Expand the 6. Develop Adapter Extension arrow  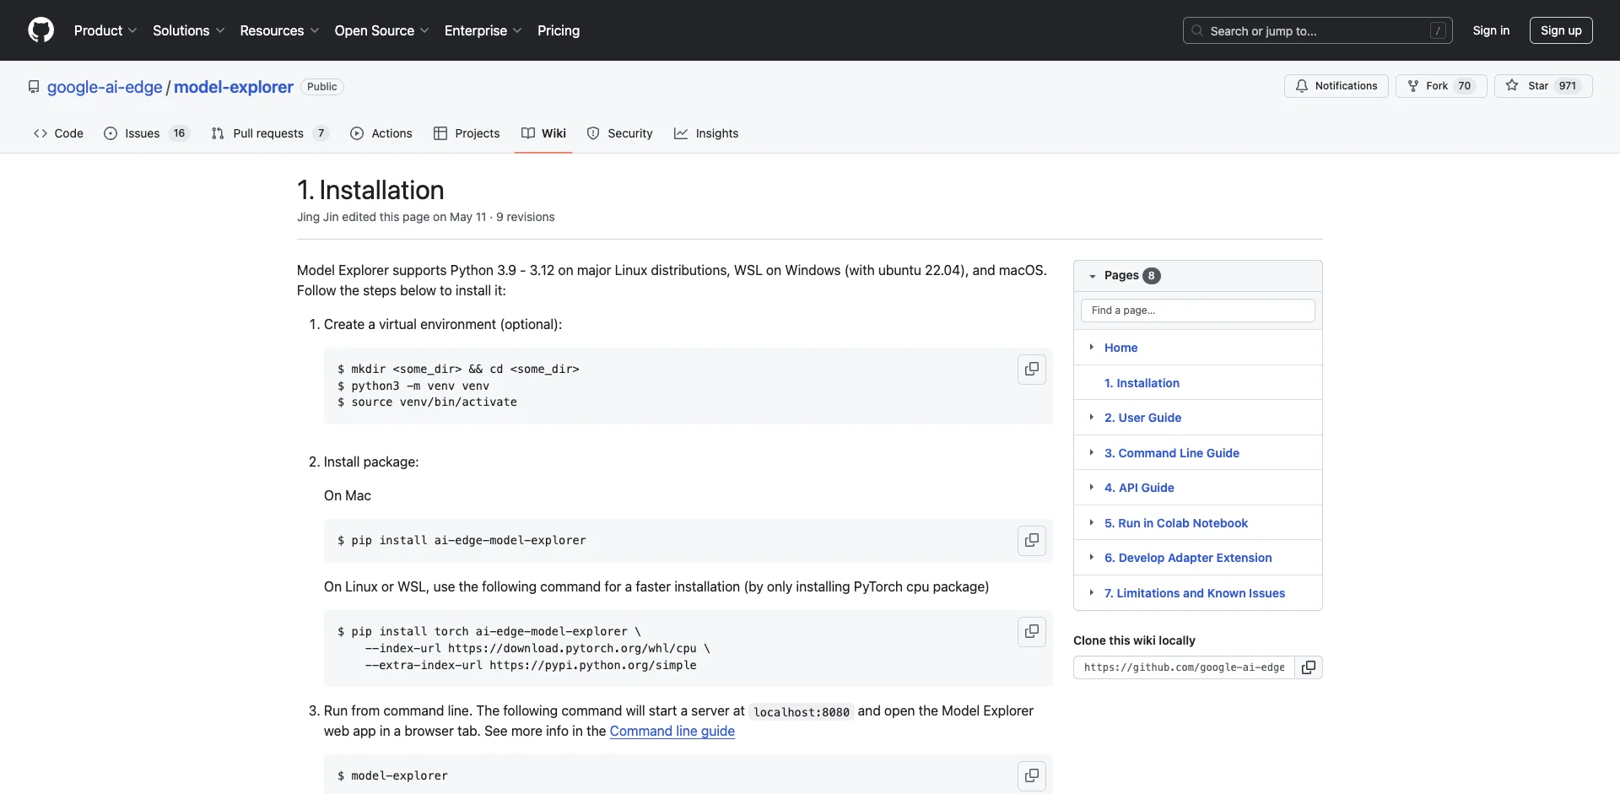(x=1091, y=557)
